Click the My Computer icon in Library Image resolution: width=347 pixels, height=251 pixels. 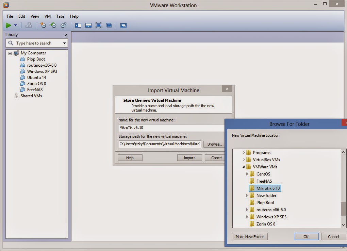point(16,53)
